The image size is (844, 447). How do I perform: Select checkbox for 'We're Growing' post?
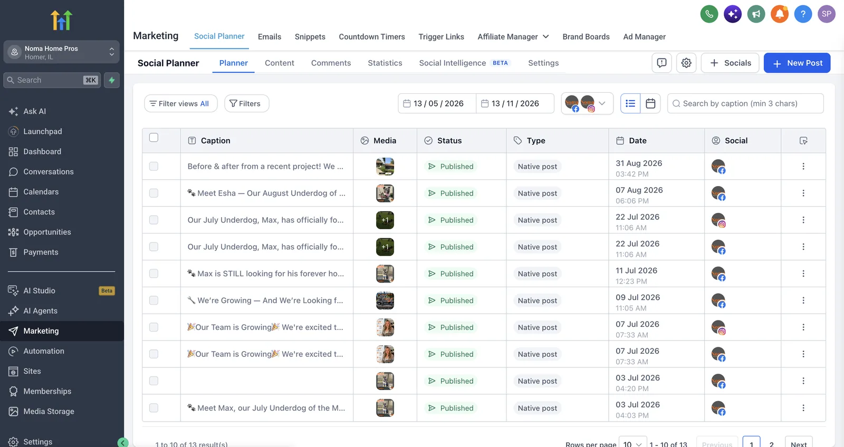154,300
